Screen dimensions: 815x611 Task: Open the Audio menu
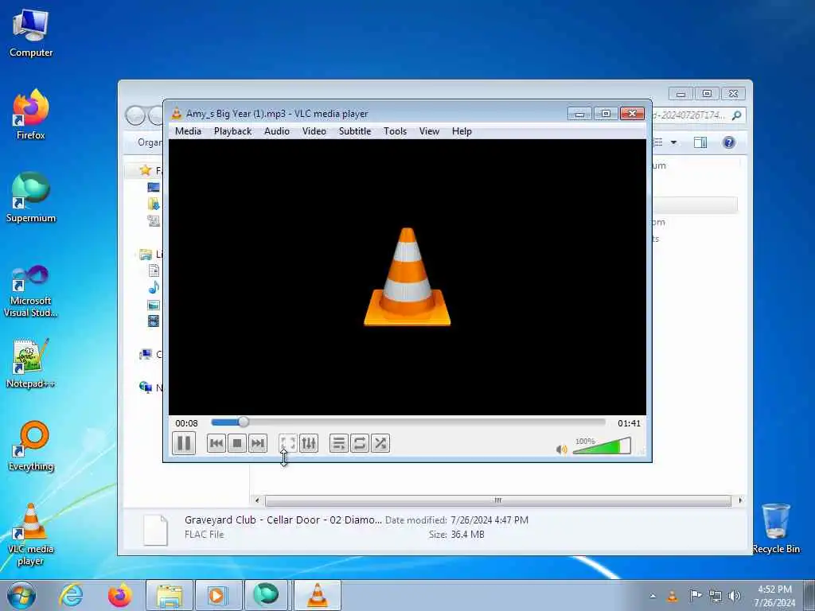click(x=276, y=131)
